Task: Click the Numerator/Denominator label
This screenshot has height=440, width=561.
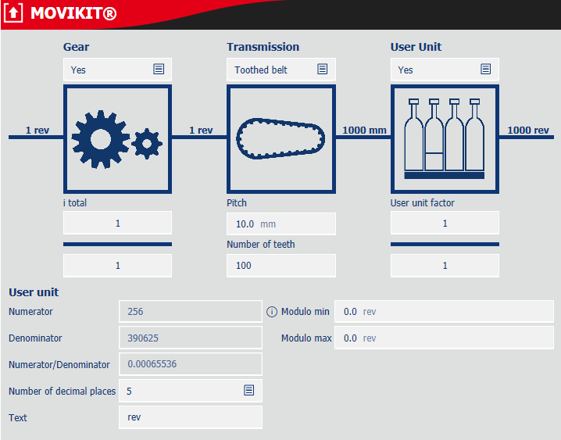Action: point(59,364)
